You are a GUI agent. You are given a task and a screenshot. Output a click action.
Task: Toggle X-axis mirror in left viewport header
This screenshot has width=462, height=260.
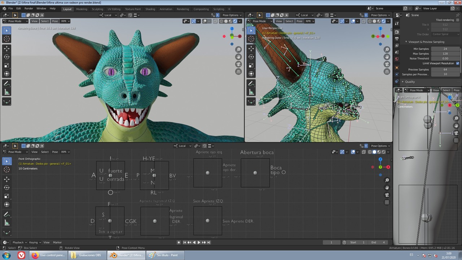point(217,15)
